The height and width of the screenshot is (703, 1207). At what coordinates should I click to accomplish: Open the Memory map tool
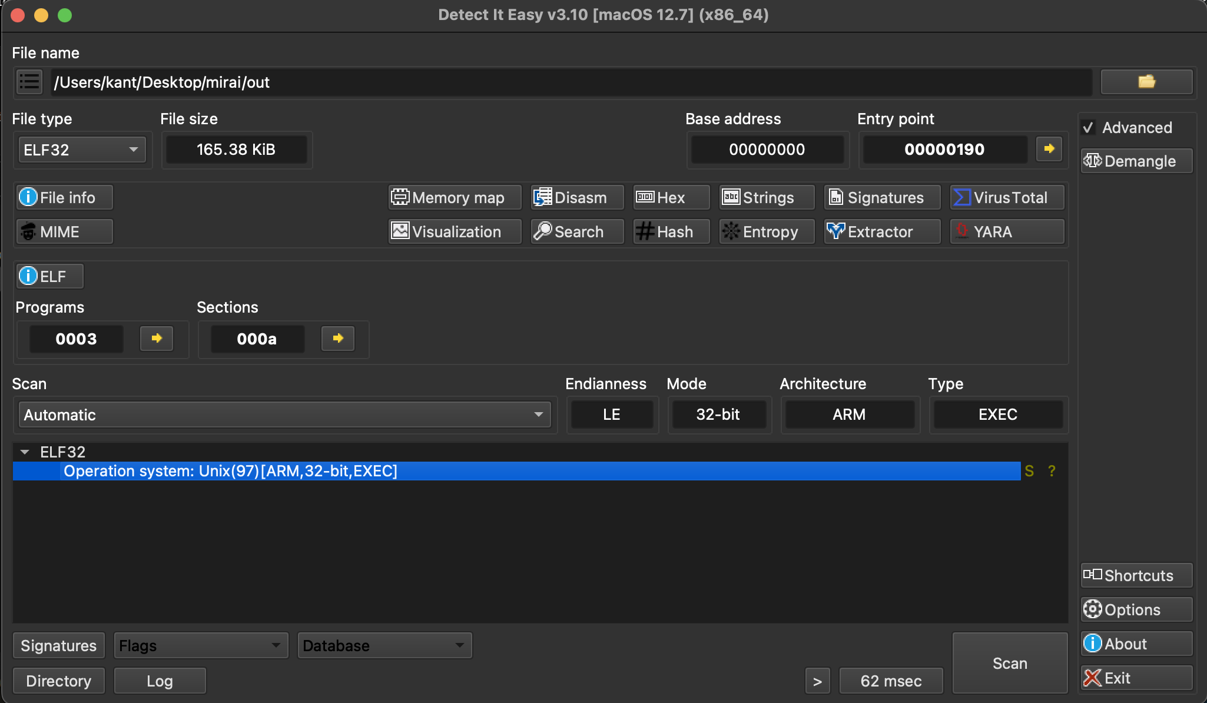click(455, 197)
